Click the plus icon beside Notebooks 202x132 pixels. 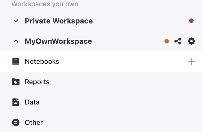[191, 62]
